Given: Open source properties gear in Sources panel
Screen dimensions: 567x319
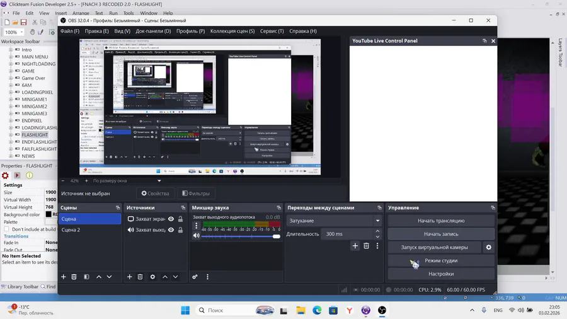Looking at the screenshot, I should (152, 277).
